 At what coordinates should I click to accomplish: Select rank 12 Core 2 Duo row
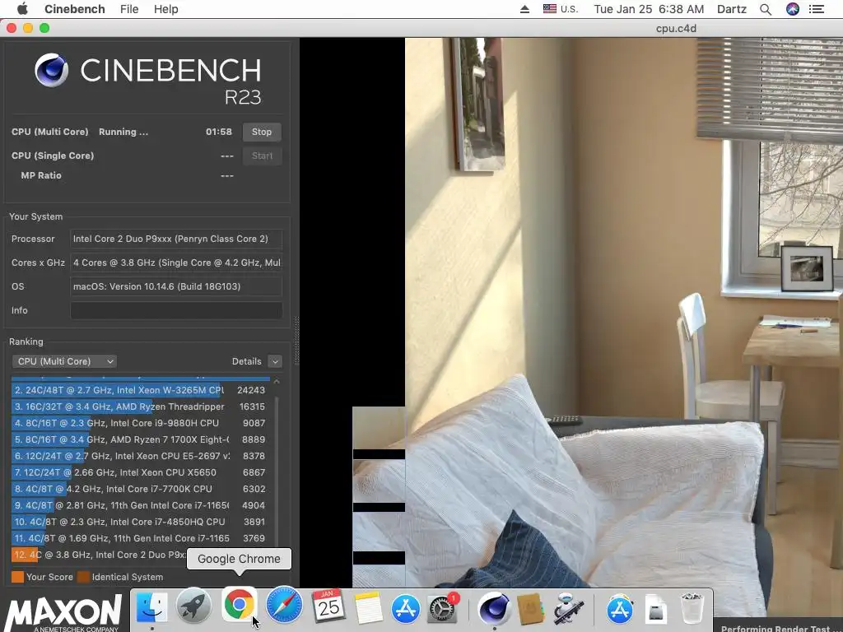(x=100, y=555)
